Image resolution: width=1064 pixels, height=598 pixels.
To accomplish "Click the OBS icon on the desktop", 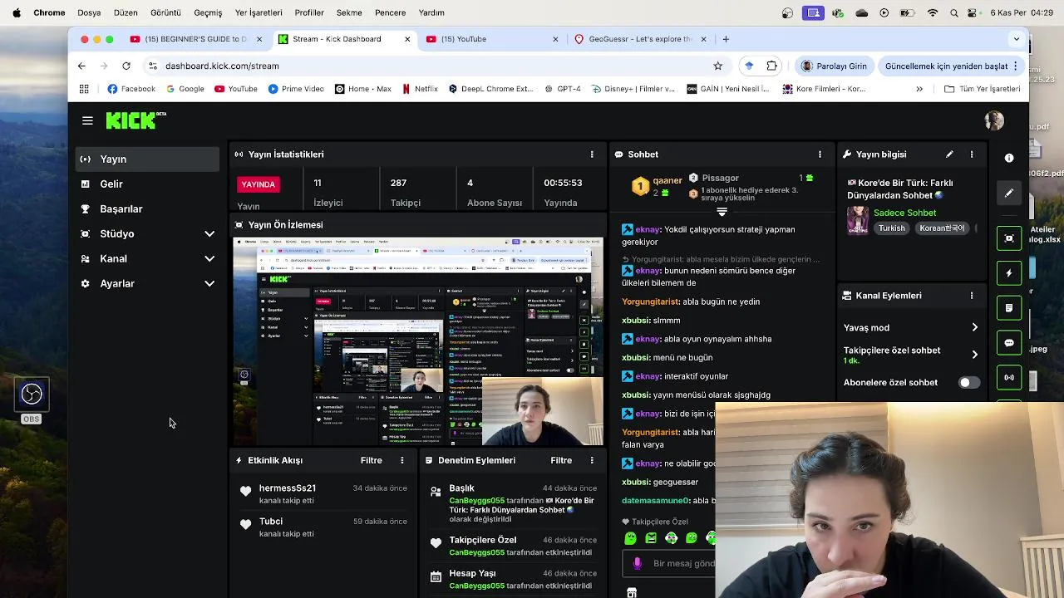I will tap(32, 395).
